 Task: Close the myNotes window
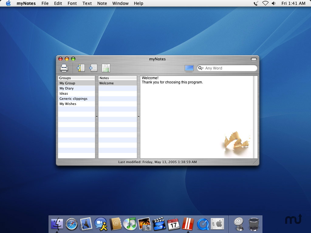(x=60, y=59)
